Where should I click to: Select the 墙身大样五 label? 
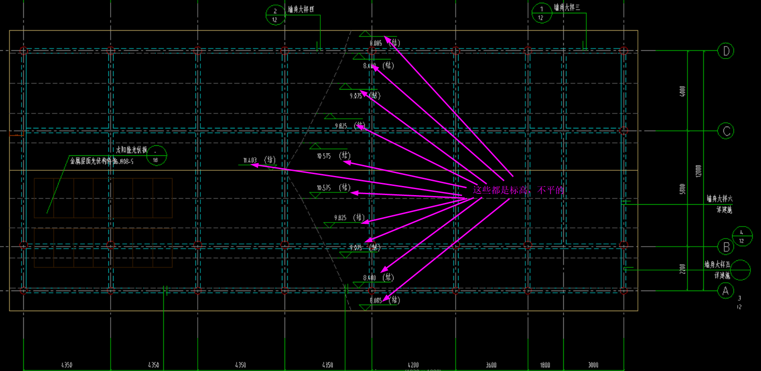pos(717,265)
